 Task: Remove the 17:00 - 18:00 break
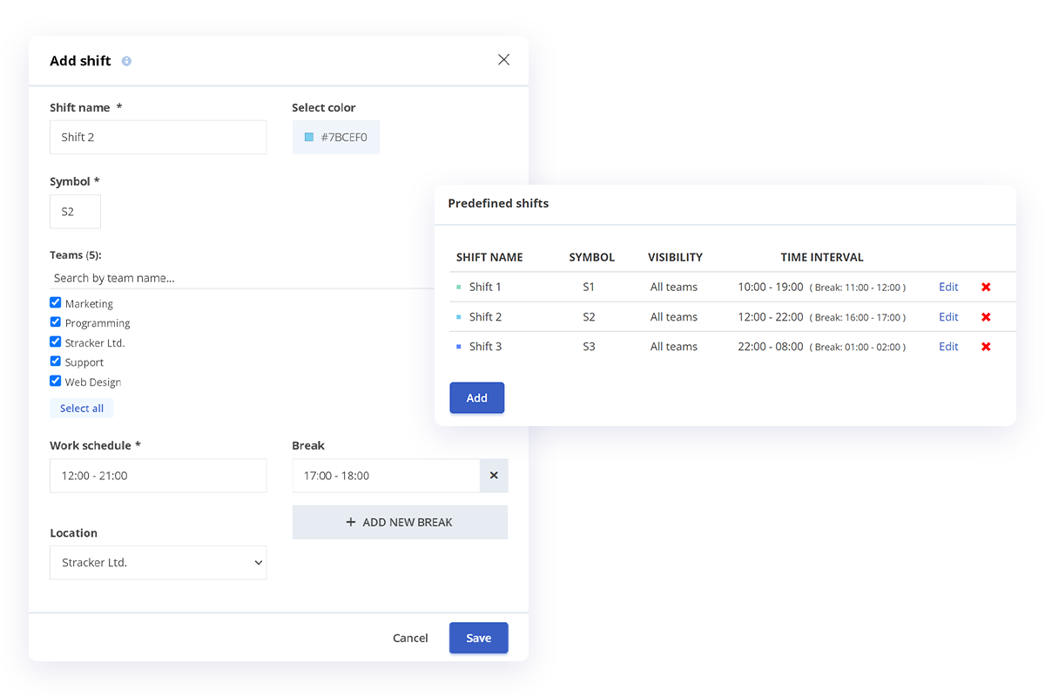(494, 476)
